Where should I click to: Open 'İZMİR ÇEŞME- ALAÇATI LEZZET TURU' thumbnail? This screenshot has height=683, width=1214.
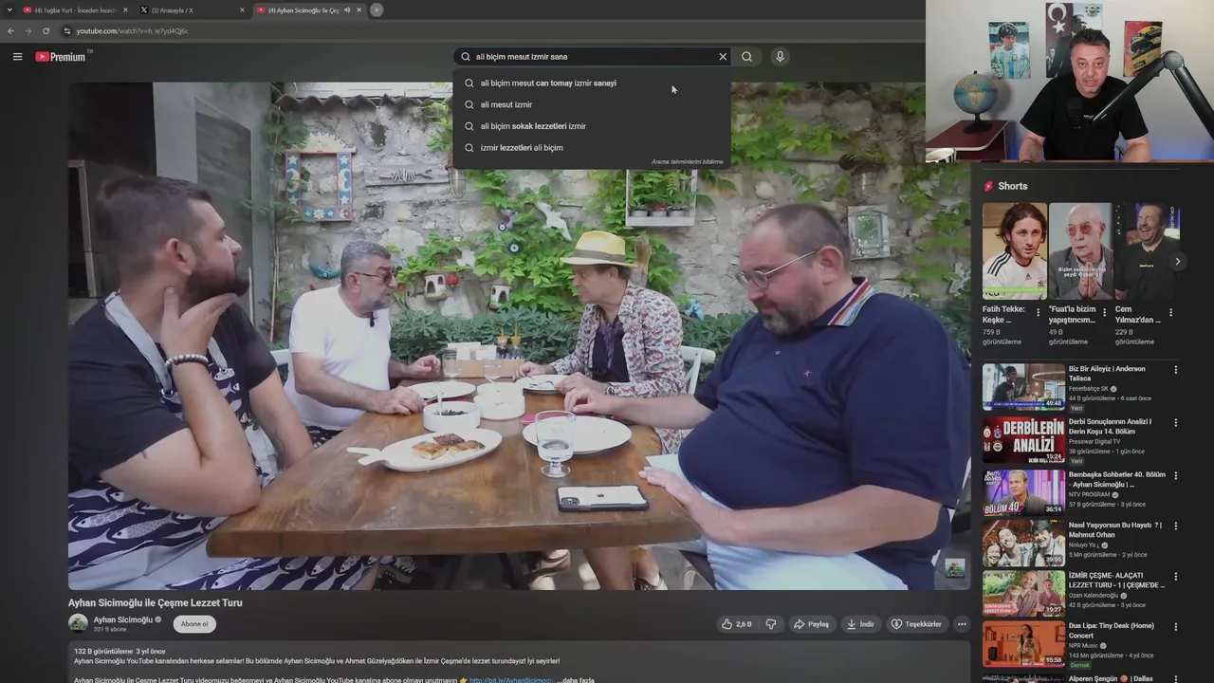[1023, 593]
